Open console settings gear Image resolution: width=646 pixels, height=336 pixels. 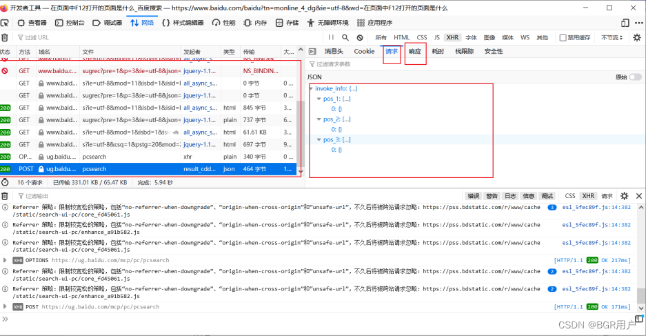tap(625, 196)
